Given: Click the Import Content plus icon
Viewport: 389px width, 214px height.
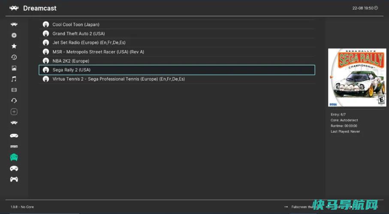Looking at the screenshot, I should pos(14,112).
